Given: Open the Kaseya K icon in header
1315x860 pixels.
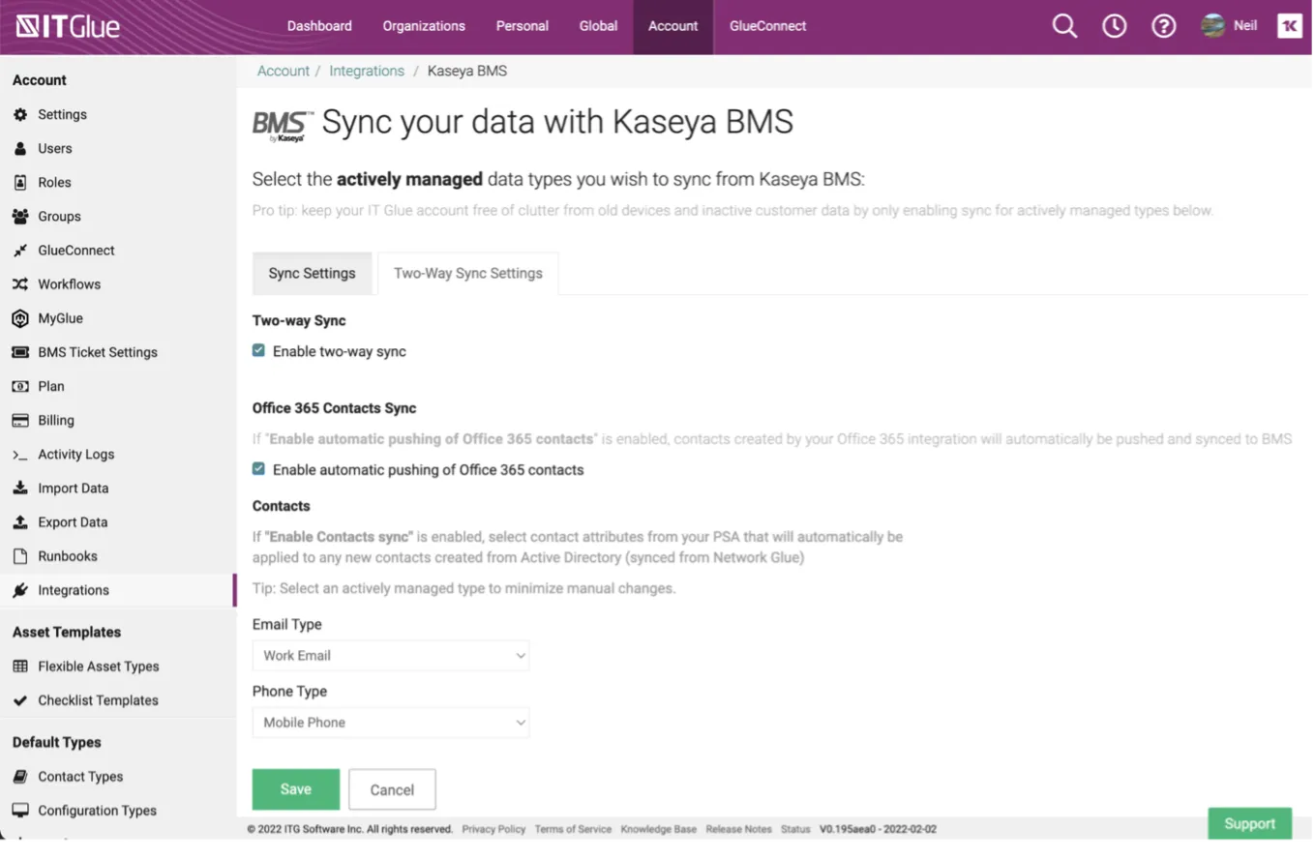Looking at the screenshot, I should 1289,26.
